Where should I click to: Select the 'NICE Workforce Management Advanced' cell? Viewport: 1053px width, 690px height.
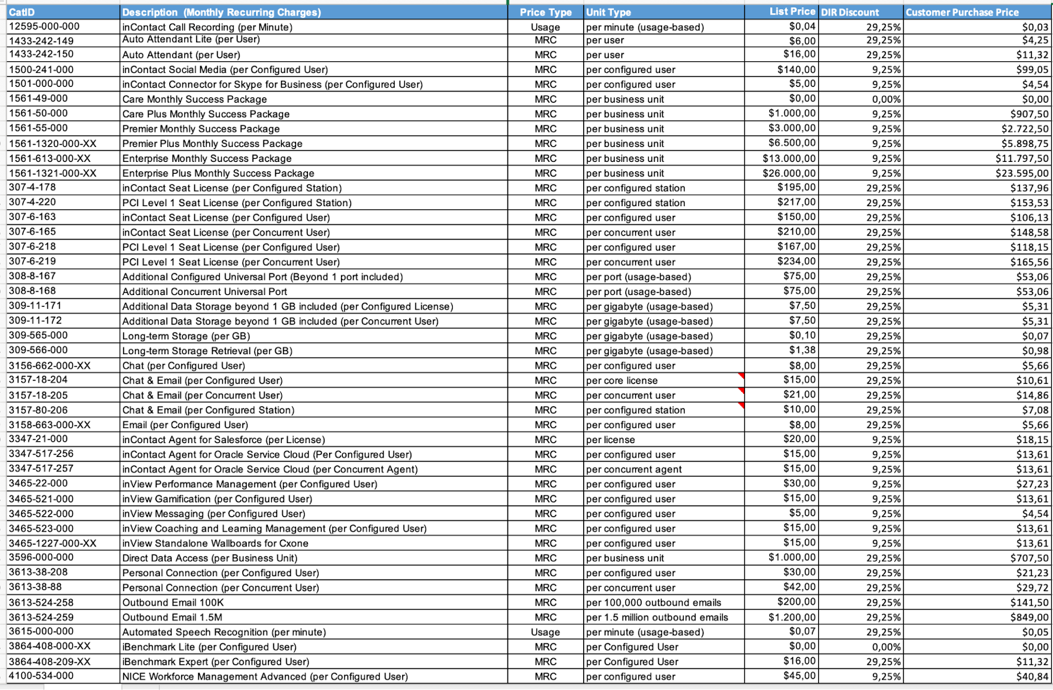tap(313, 676)
